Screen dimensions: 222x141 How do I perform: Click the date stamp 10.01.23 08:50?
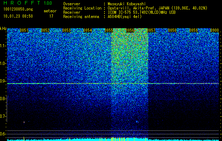pos(18,16)
